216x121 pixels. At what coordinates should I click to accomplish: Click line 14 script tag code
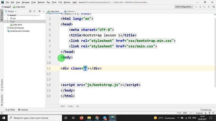(x=101, y=85)
